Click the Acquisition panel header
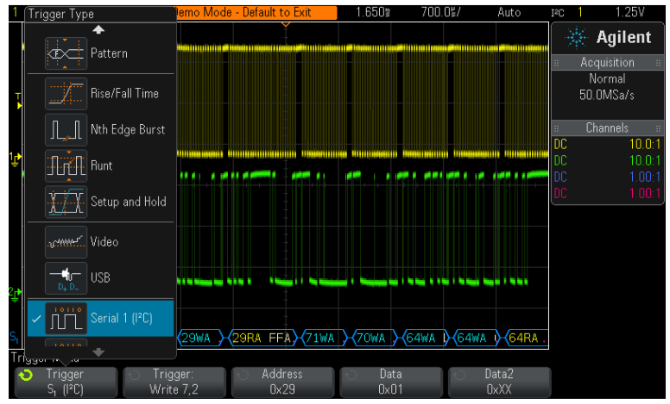The width and height of the screenshot is (670, 404). (607, 63)
